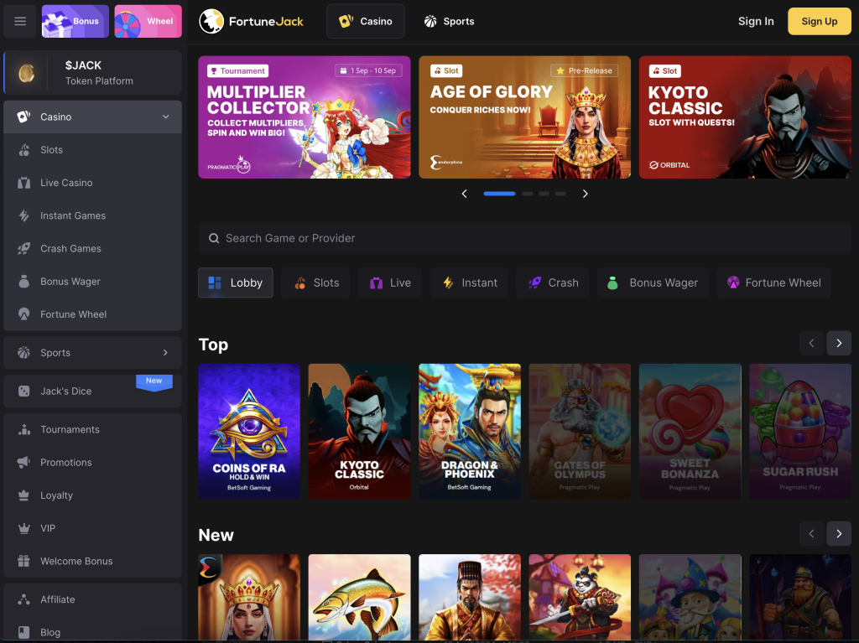Open the Coins of Ra game
859x643 pixels.
249,432
